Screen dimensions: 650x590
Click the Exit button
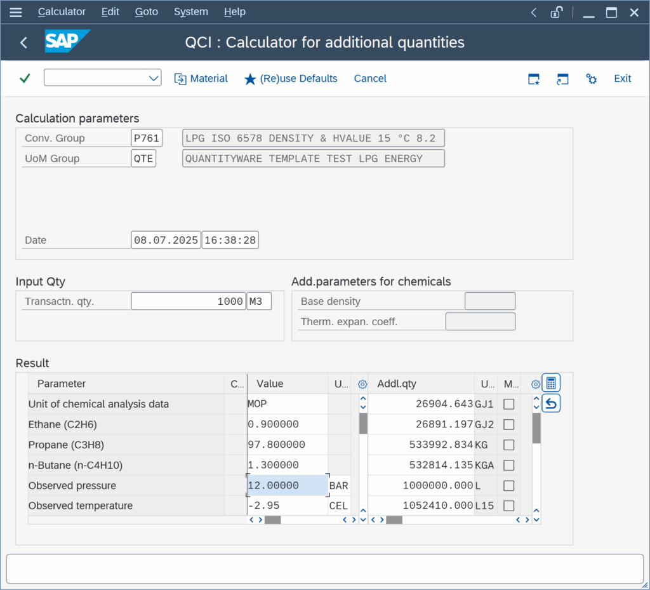(622, 78)
